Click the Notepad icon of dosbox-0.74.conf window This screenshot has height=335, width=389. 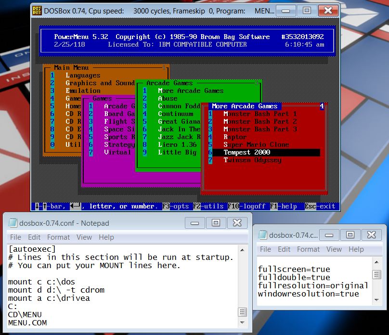(x=13, y=223)
